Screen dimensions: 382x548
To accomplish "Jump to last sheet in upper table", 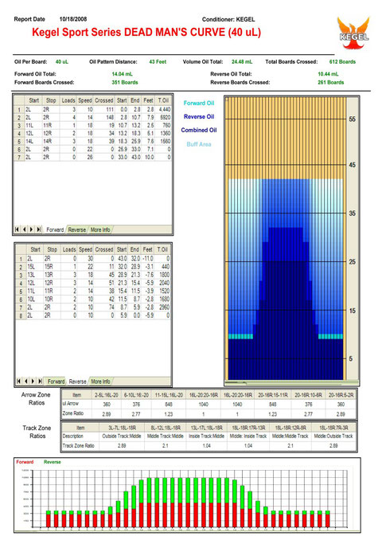I will click(x=39, y=229).
